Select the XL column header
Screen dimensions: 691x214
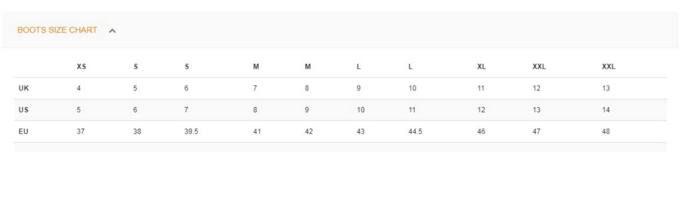481,67
